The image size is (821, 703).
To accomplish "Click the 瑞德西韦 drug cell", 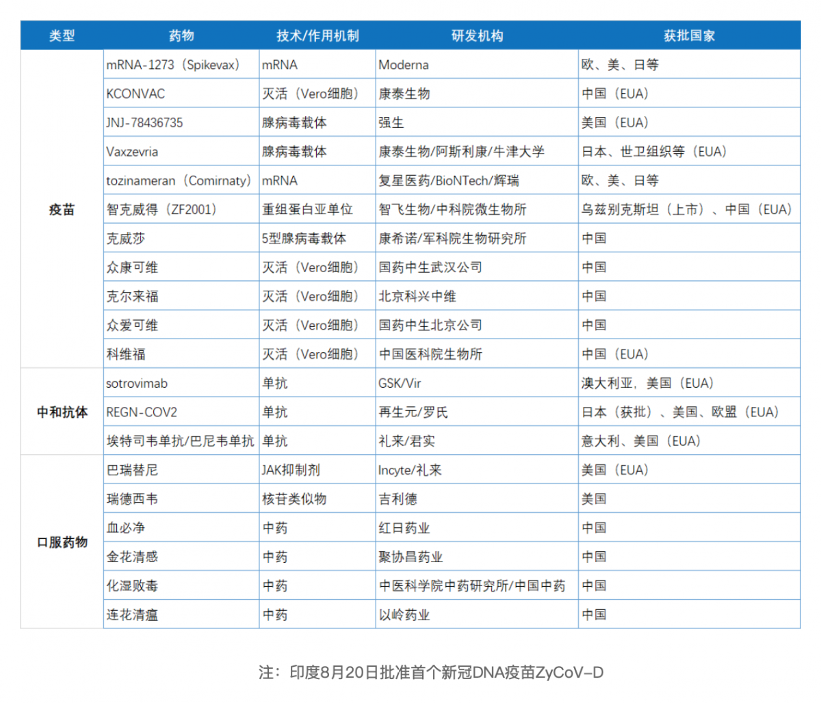I will point(181,499).
